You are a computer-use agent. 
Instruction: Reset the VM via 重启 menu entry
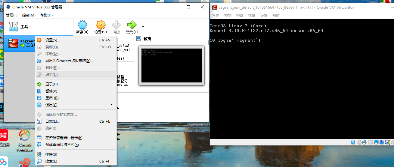(76, 98)
